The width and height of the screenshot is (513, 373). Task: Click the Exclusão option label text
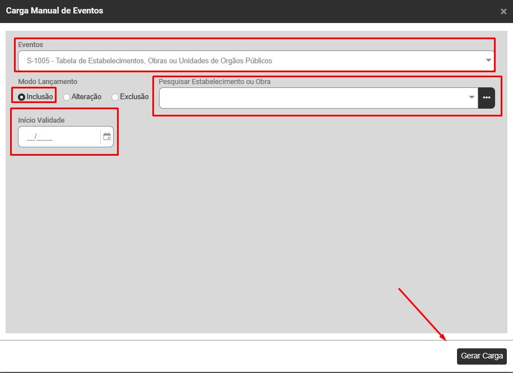(x=134, y=97)
